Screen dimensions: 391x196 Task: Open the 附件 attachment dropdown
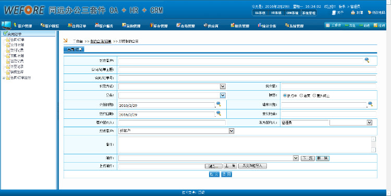click(x=209, y=158)
